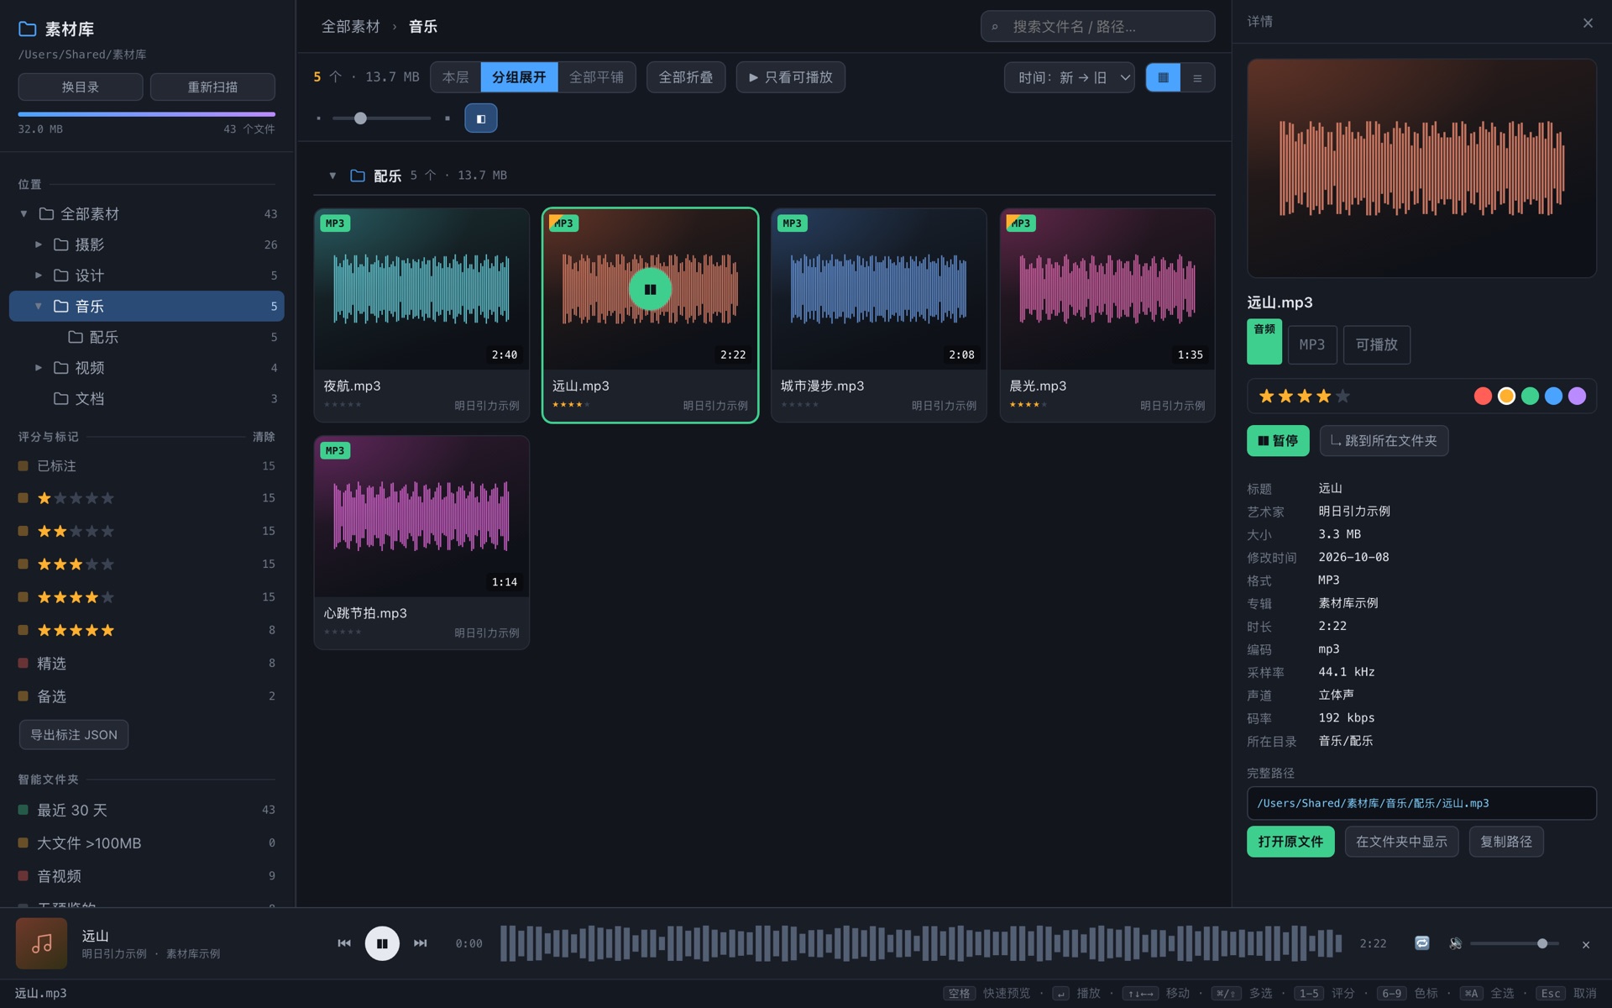Click the search magnifier icon
The height and width of the screenshot is (1008, 1612).
(995, 27)
